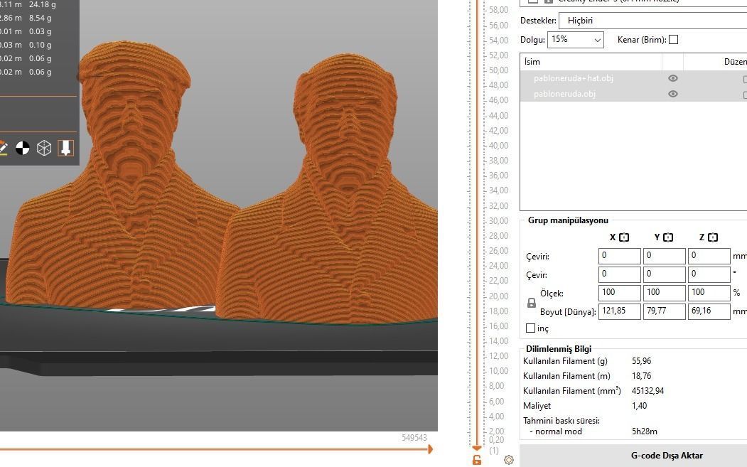Click the 18,76 filament meters value
This screenshot has height=467, width=747.
[641, 376]
